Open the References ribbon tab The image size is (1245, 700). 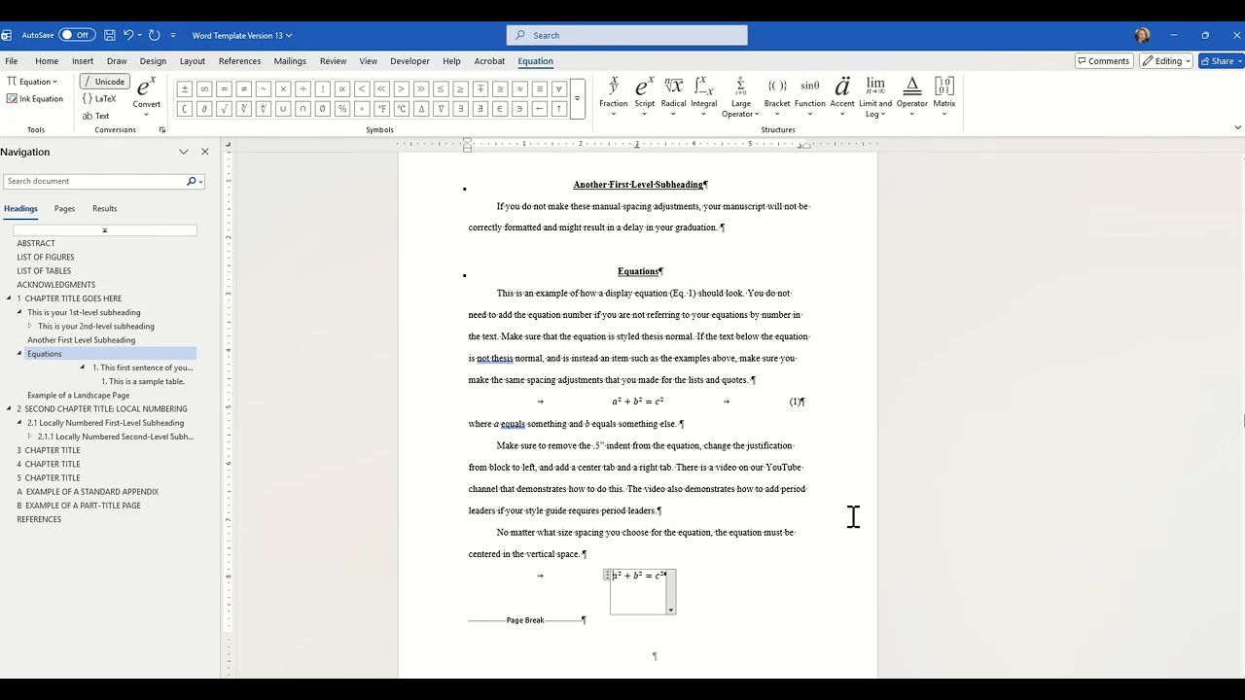(x=239, y=61)
